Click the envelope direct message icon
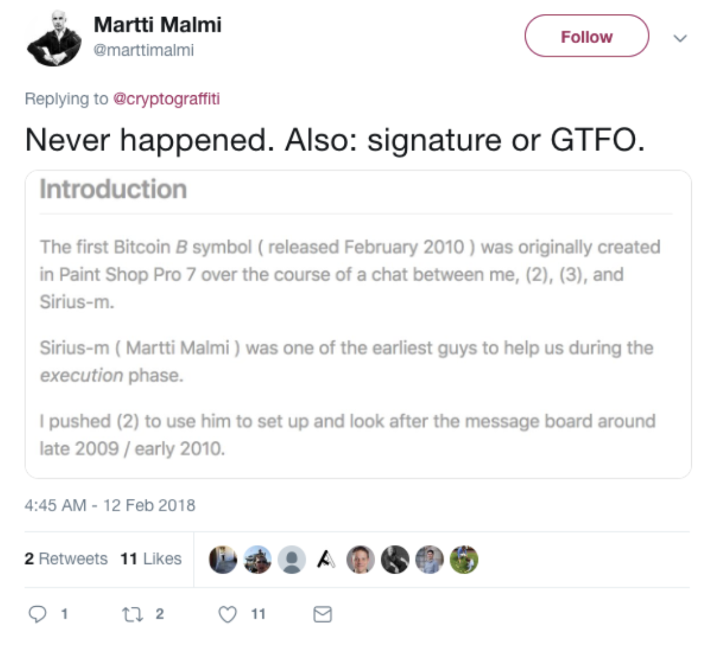Viewport: 713px width, 662px height. [323, 615]
